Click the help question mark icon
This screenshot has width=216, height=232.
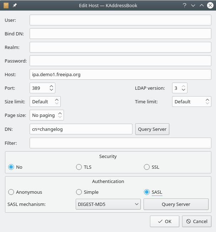(x=184, y=5)
